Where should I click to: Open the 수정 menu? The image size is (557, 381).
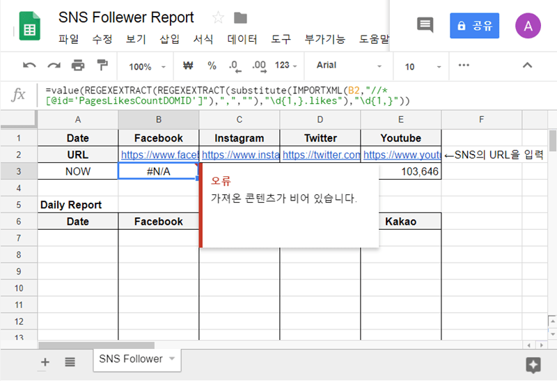coord(102,39)
